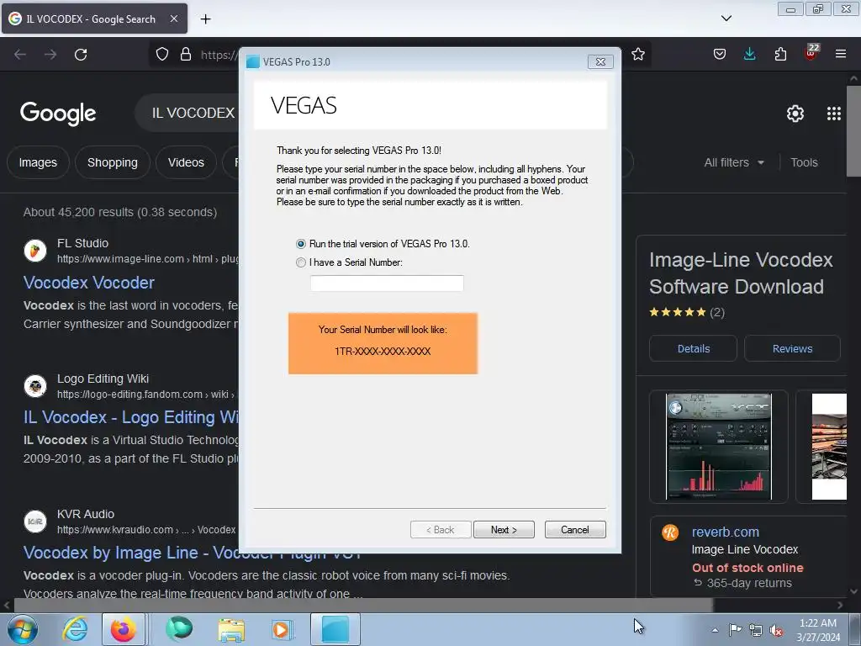Screen dimensions: 861x646
Task: Open Firefox extensions puzzle icon
Action: tap(780, 54)
